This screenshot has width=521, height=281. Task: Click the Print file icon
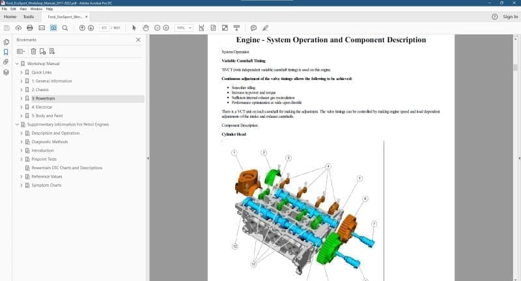pos(30,28)
